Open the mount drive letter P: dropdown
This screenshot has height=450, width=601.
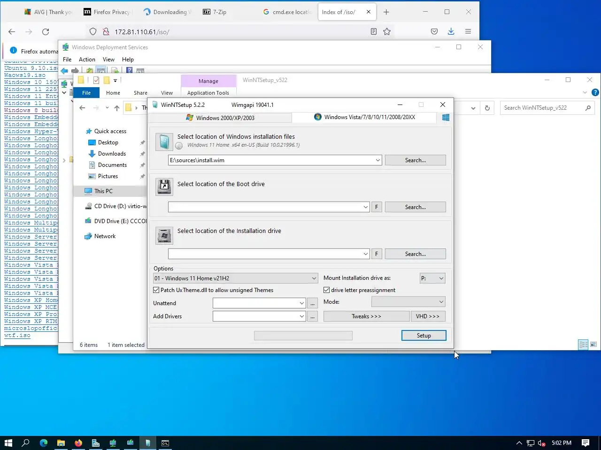432,278
